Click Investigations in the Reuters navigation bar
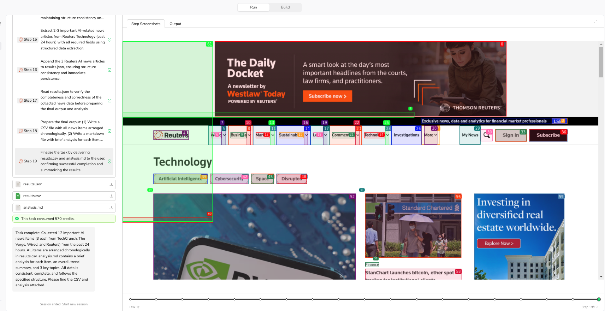Screen dimensions: 605x311 (x=407, y=135)
